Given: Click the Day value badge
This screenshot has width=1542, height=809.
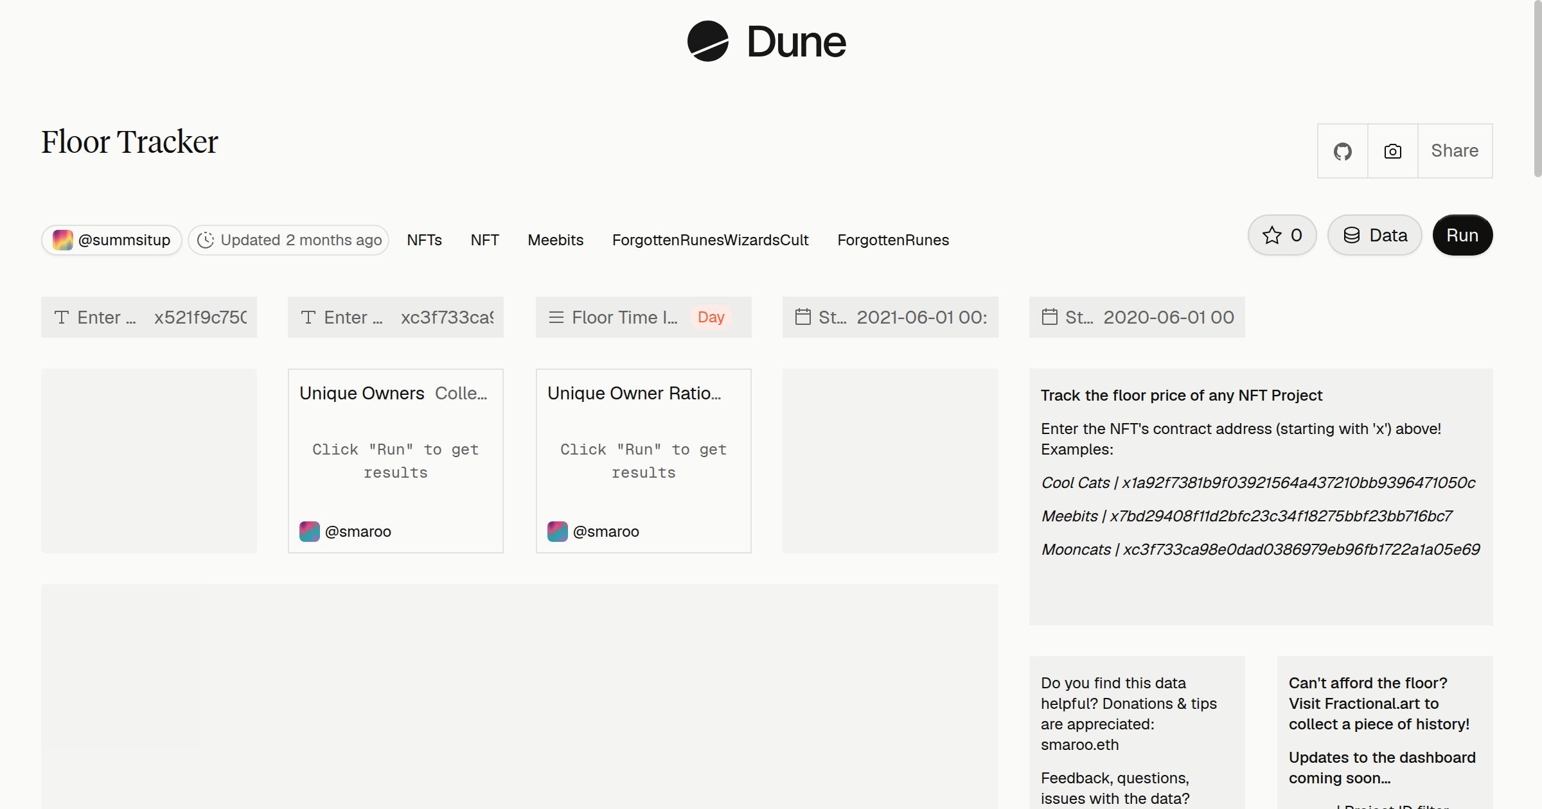Looking at the screenshot, I should click(711, 317).
